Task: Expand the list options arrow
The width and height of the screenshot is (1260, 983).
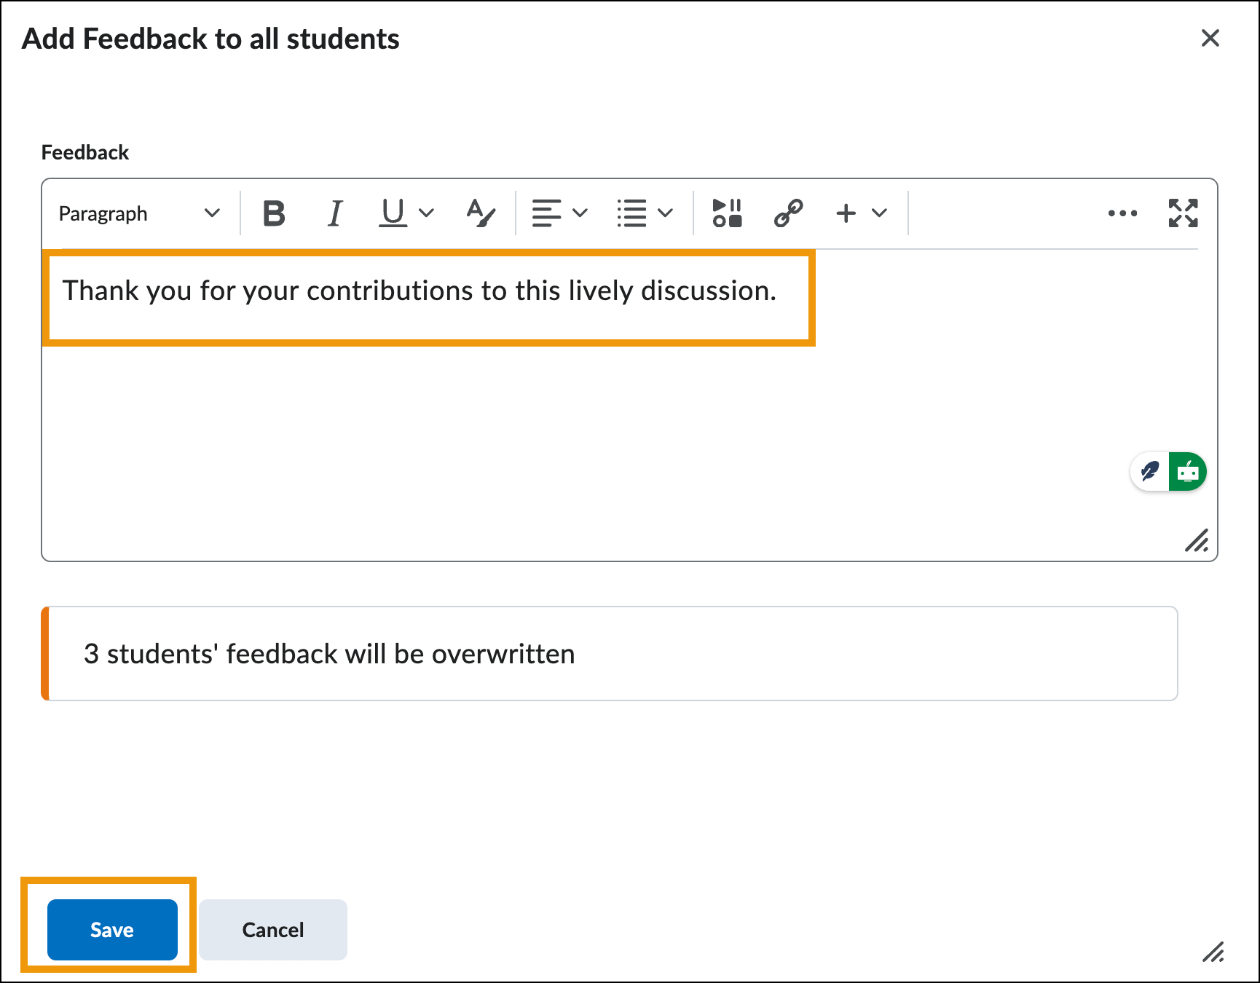Action: (665, 213)
